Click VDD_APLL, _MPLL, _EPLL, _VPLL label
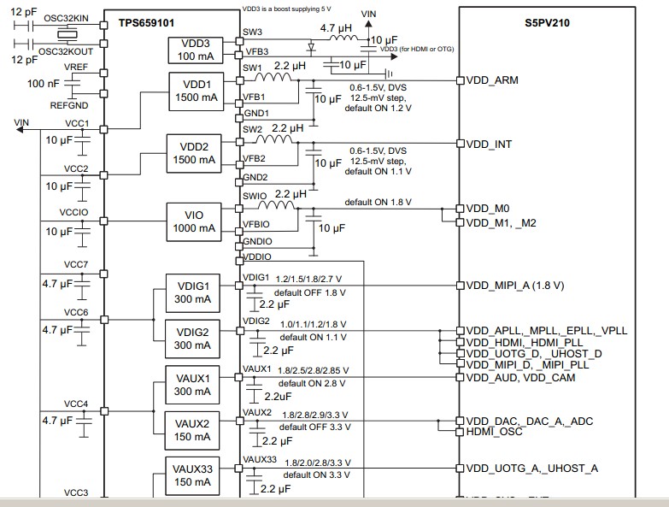 [547, 331]
